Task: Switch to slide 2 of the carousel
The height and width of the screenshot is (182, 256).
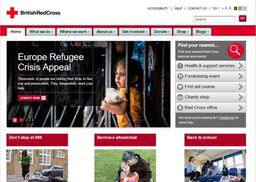Action: (27, 120)
